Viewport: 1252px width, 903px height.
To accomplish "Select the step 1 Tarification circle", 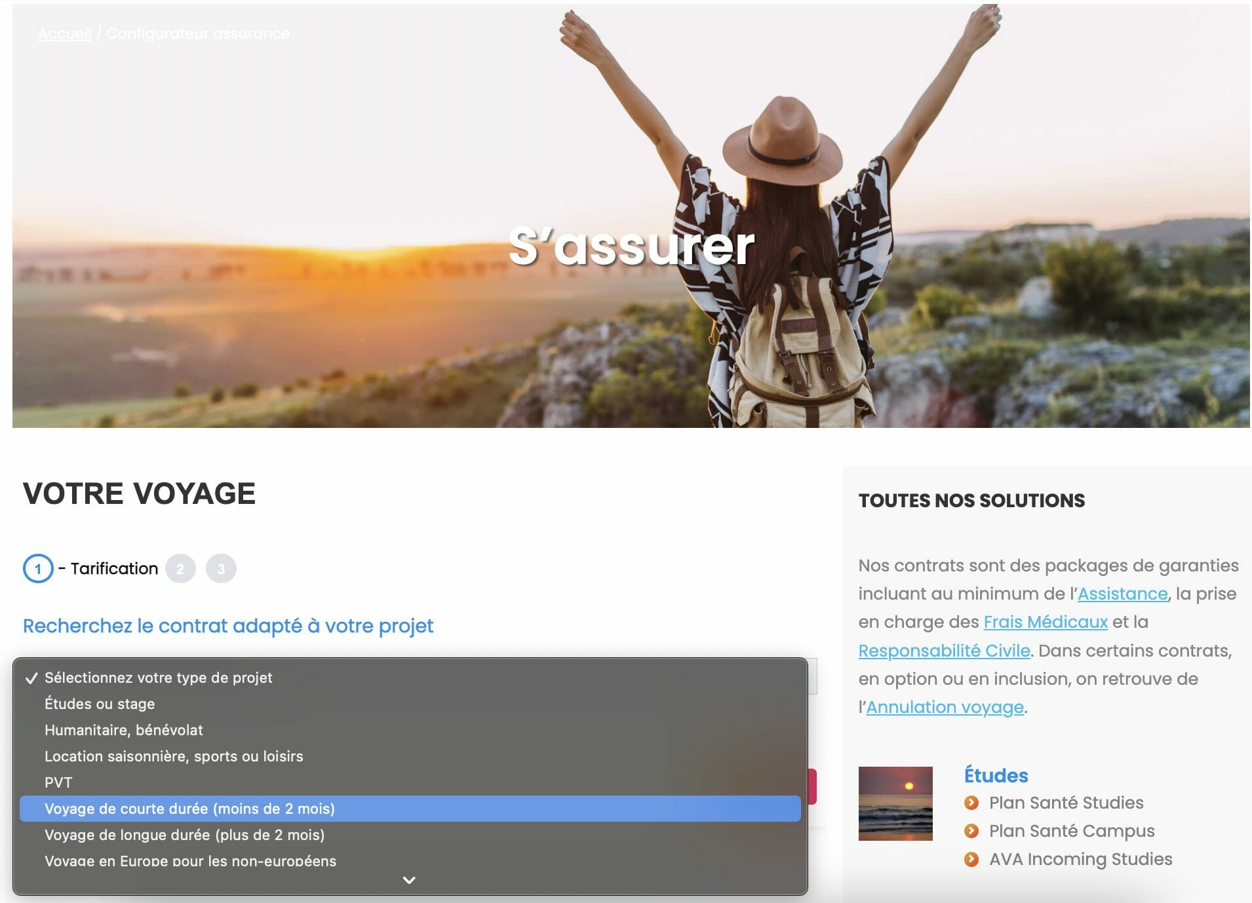I will (38, 569).
